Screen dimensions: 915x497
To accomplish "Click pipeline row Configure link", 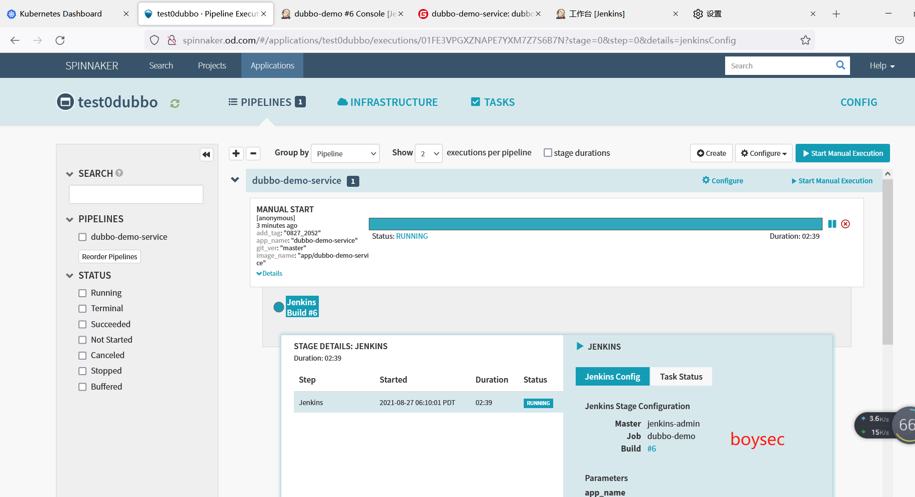I will point(723,181).
